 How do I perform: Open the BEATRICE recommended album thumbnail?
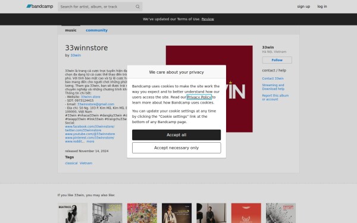tap(73, 213)
